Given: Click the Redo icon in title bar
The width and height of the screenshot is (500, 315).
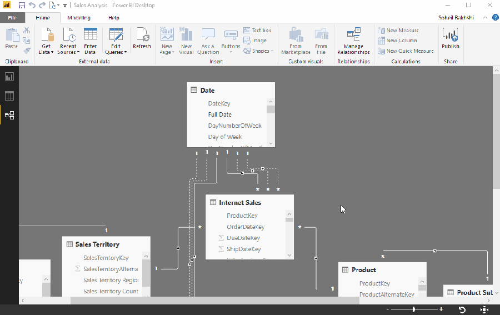Looking at the screenshot, I should (42, 6).
